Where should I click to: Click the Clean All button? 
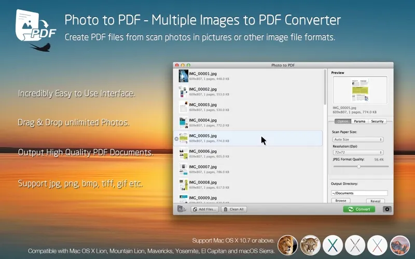click(x=234, y=209)
